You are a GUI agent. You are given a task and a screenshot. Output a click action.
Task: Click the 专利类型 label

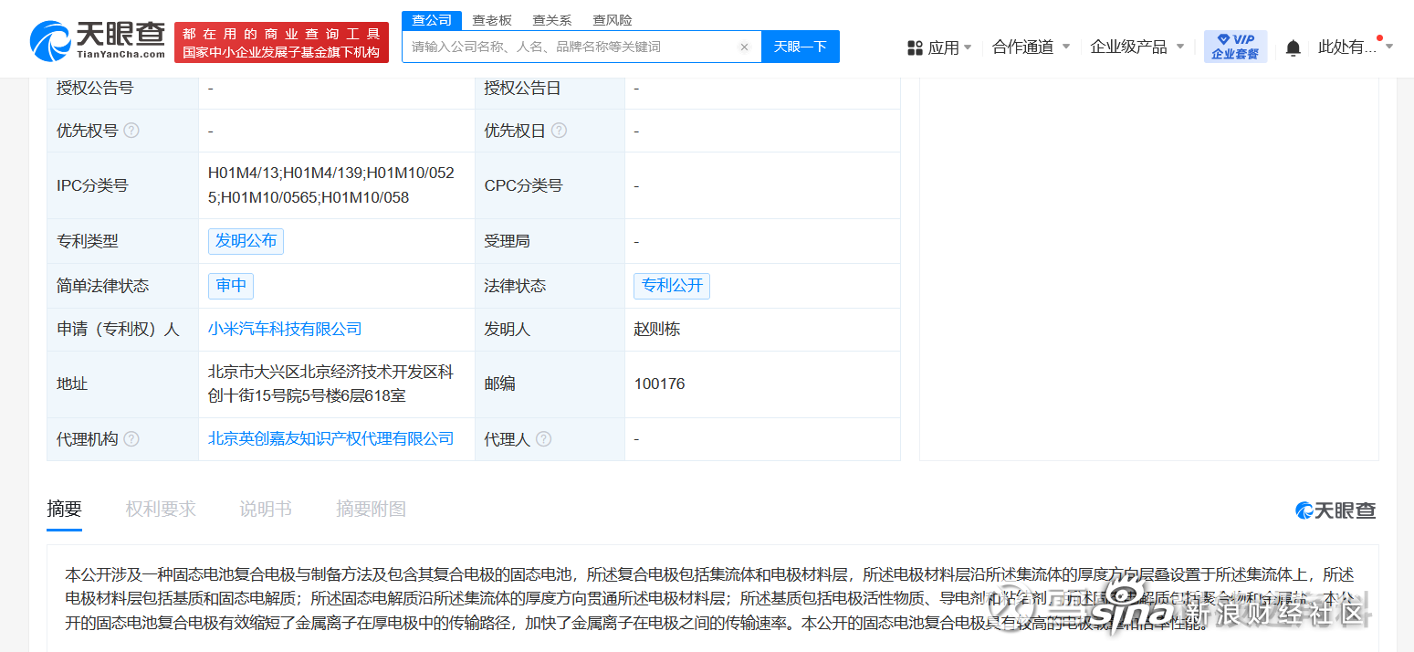88,241
